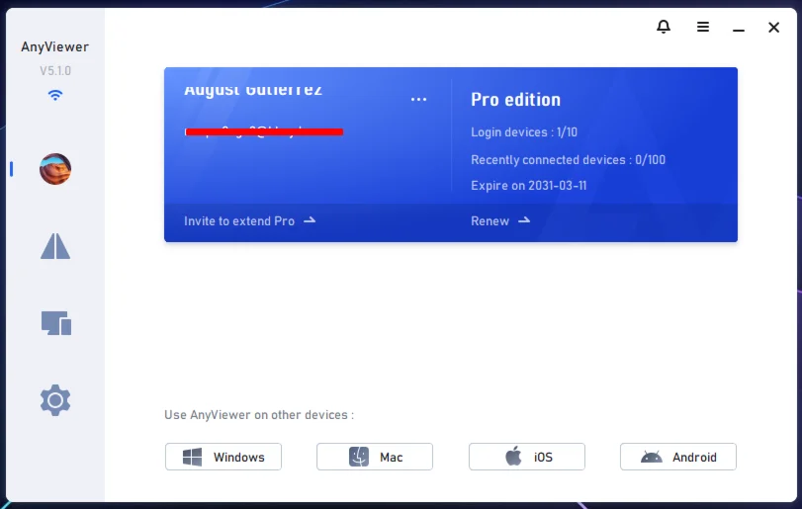Download AnyViewer for iOS
The image size is (802, 509).
(x=527, y=457)
